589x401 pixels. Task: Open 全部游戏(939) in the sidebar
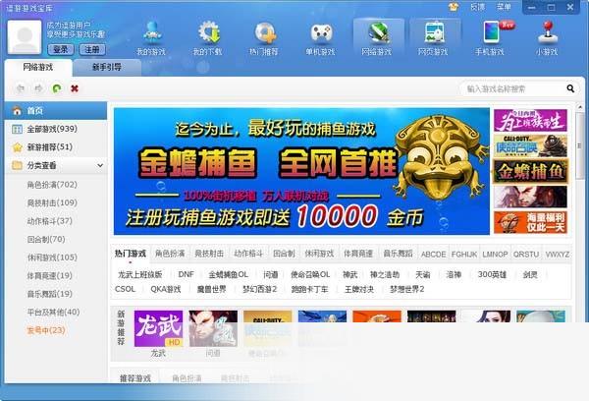point(56,129)
